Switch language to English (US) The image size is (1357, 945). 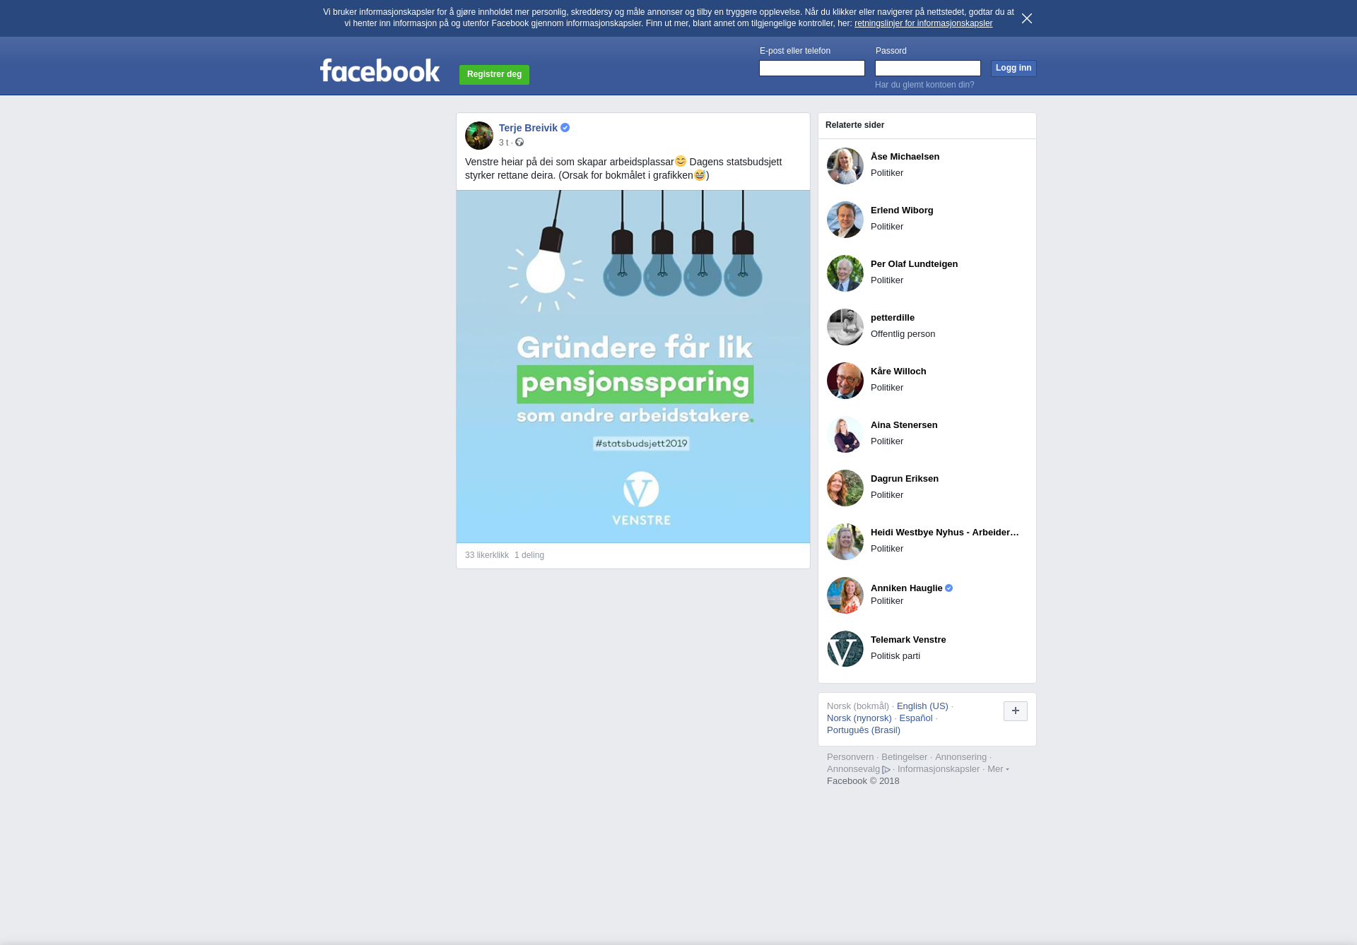922,706
